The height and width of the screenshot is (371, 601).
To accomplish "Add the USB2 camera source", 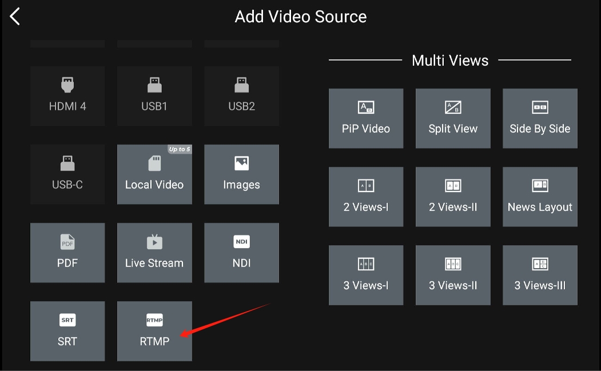I will [x=241, y=96].
